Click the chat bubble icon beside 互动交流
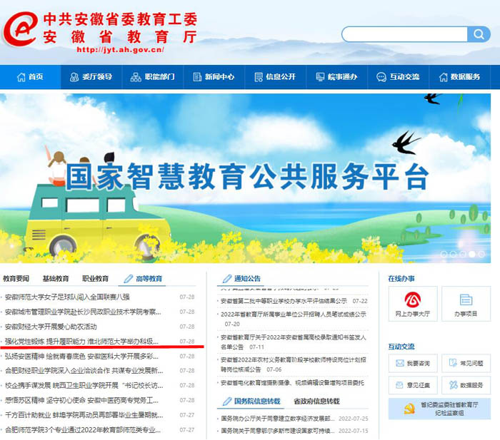 pyautogui.click(x=381, y=77)
